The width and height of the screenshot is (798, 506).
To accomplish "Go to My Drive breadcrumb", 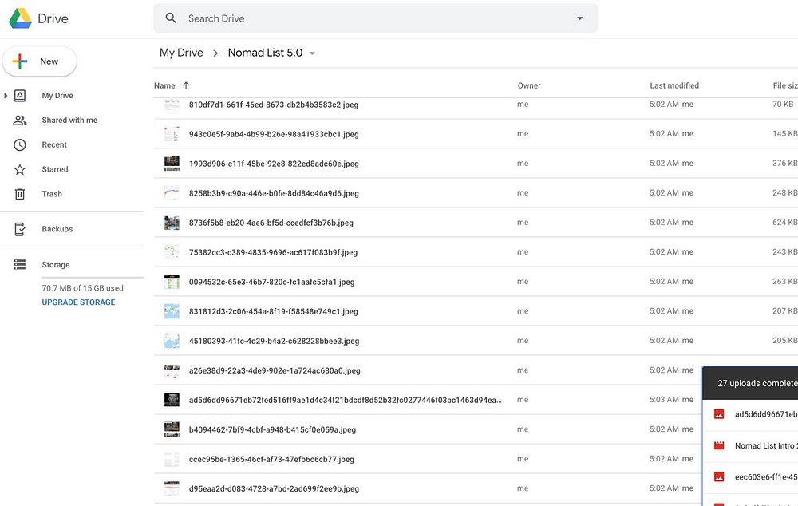I will point(181,53).
